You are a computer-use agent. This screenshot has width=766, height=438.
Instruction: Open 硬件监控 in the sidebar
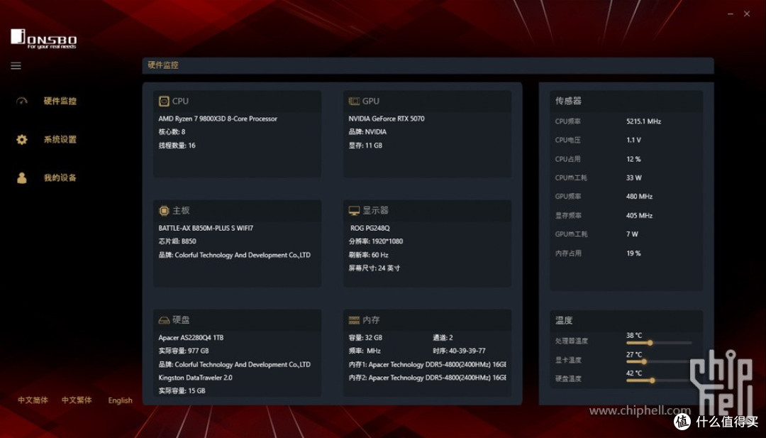pos(60,102)
